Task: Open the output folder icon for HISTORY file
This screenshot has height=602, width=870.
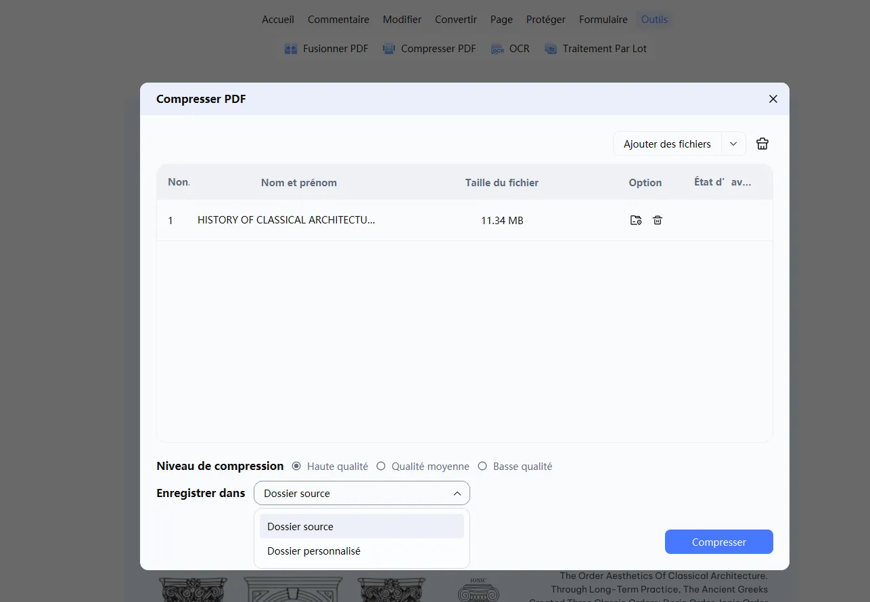Action: pyautogui.click(x=635, y=220)
